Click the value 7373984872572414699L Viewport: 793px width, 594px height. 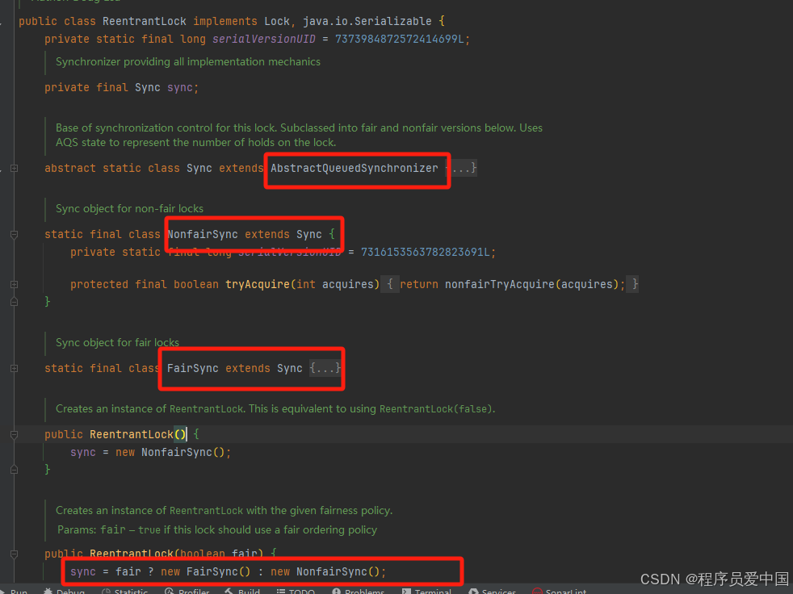click(400, 39)
